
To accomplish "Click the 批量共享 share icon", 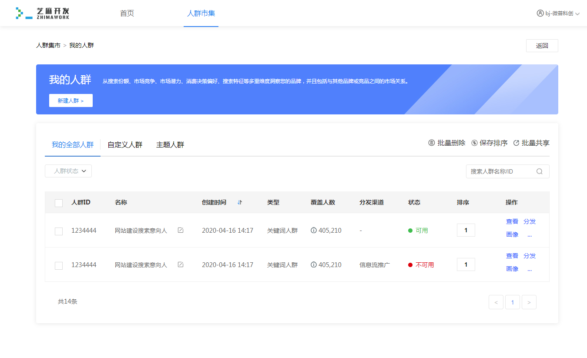I will tap(517, 143).
